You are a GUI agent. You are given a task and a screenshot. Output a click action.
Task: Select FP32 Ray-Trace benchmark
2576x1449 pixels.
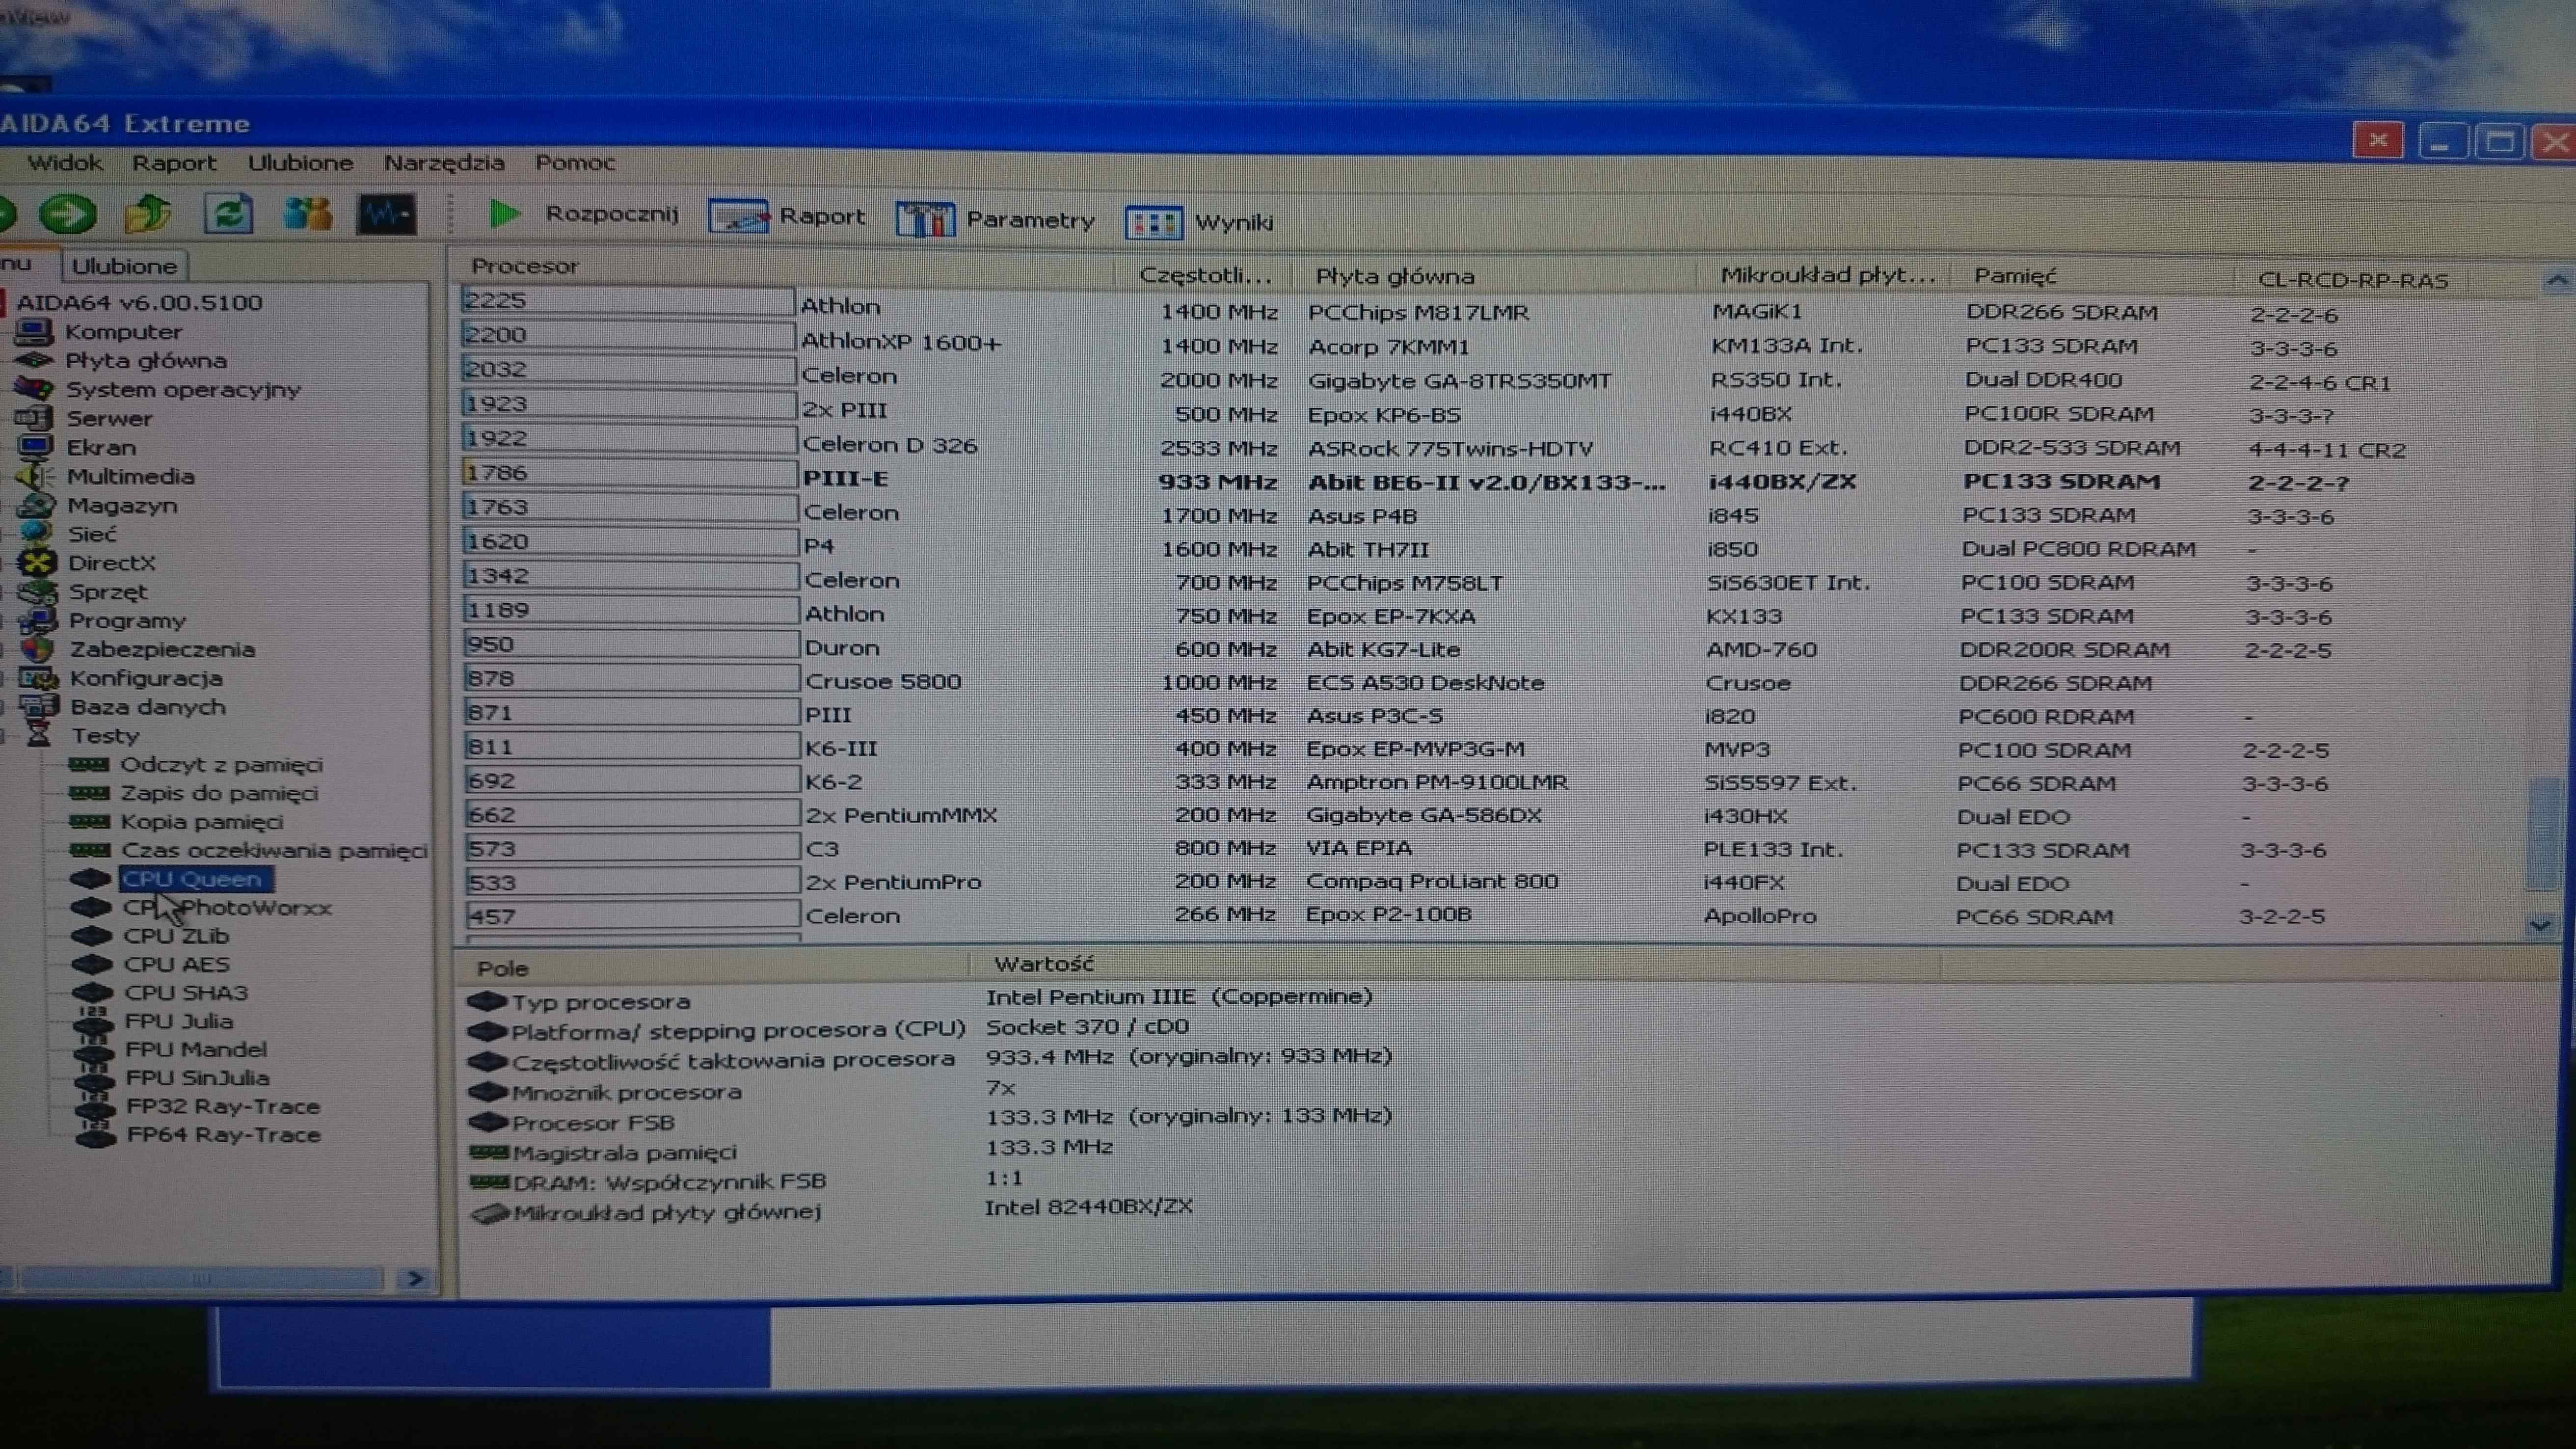point(223,1108)
